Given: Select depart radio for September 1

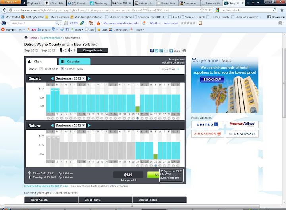Looking at the screenshot, I should (x=48, y=119).
